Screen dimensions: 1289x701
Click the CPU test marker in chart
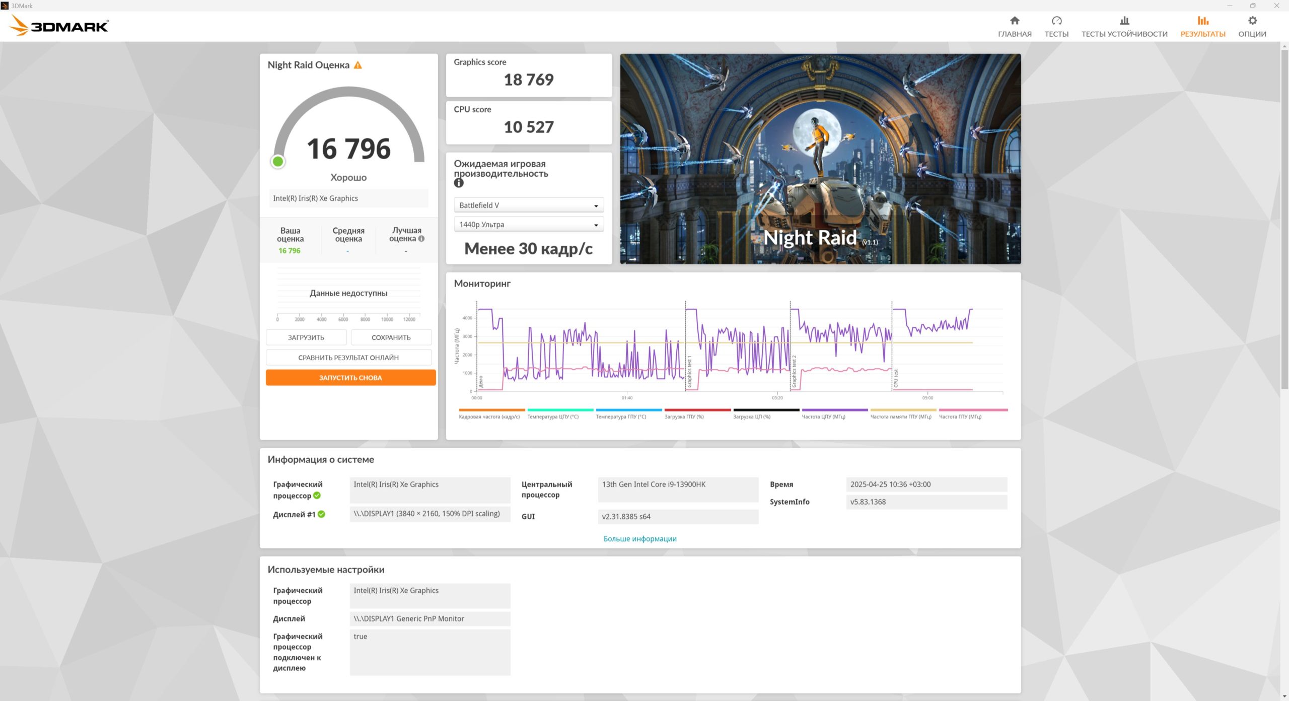[x=896, y=379]
